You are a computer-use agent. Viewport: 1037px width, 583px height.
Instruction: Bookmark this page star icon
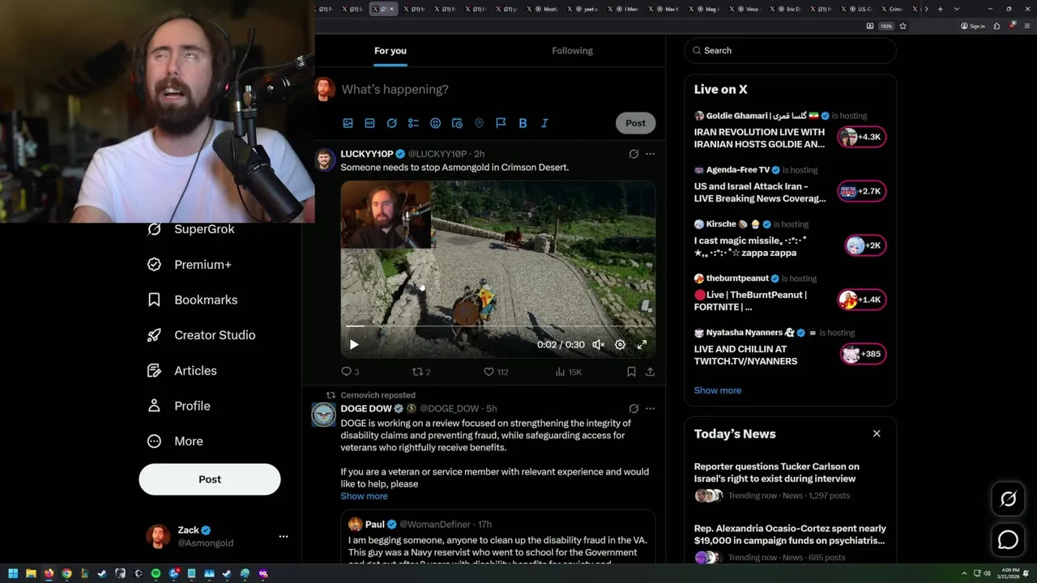pos(903,26)
